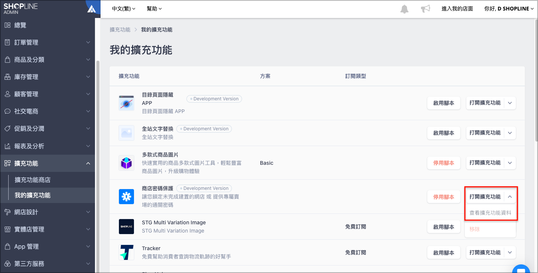Click the 目錄頁面隱藏 APP thumbnail icon

click(x=126, y=103)
